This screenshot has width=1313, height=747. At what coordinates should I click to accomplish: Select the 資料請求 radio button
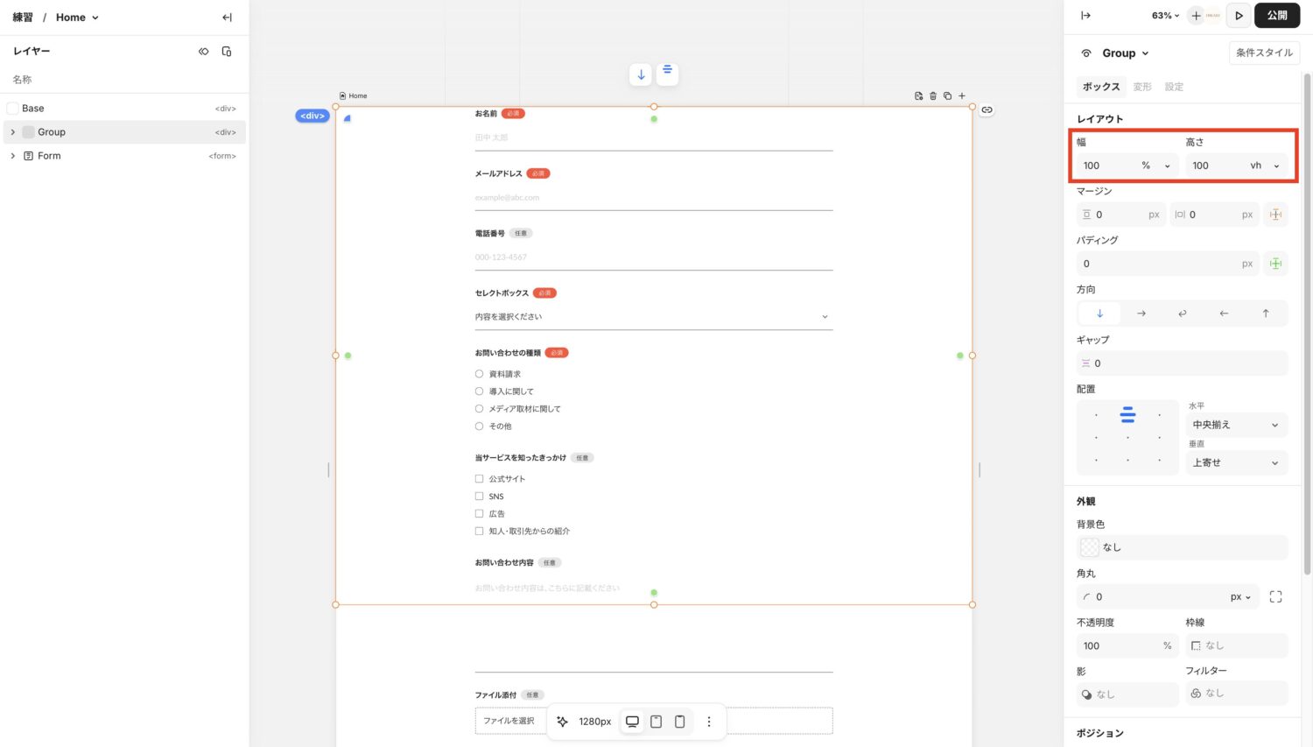[479, 374]
